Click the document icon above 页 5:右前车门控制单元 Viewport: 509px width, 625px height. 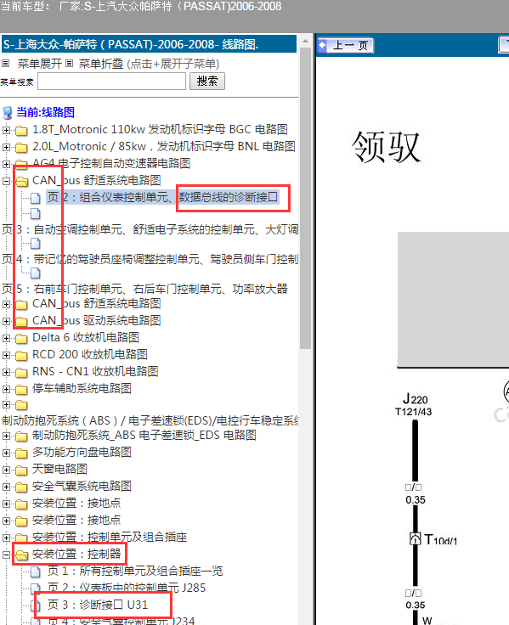coord(36,273)
